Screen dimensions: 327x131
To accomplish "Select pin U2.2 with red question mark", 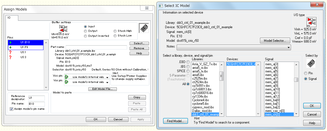I will 23,57.
